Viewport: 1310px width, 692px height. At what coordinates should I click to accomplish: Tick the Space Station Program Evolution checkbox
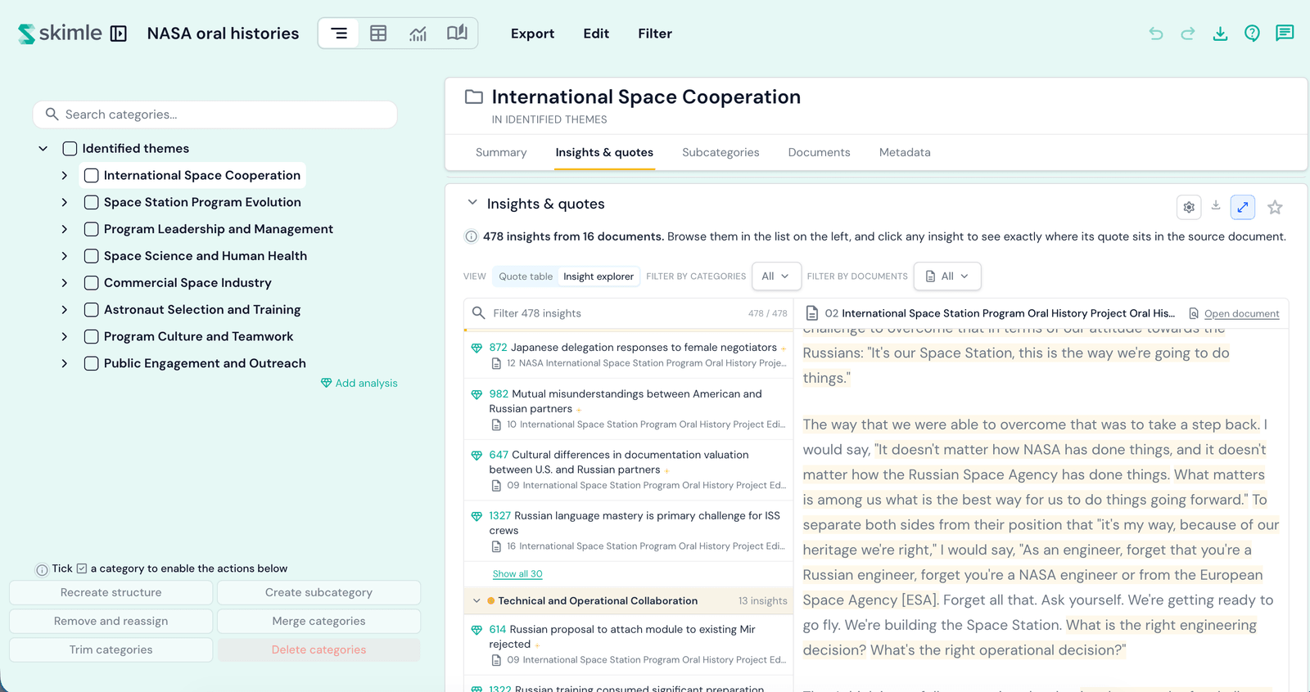tap(92, 202)
